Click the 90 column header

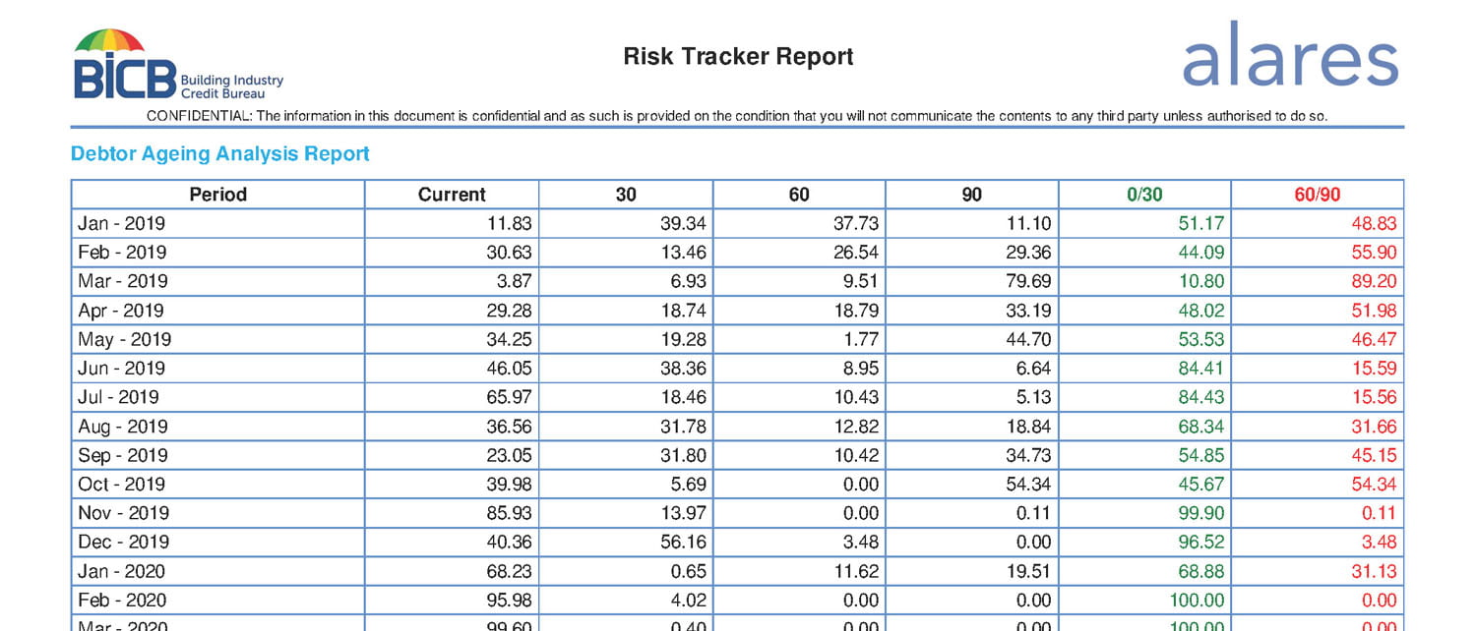(971, 195)
